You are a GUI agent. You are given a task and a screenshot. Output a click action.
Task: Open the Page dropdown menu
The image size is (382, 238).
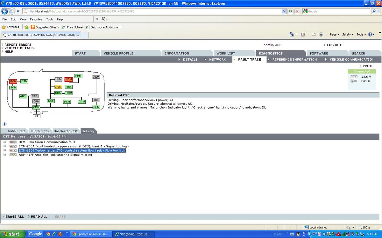(x=334, y=34)
